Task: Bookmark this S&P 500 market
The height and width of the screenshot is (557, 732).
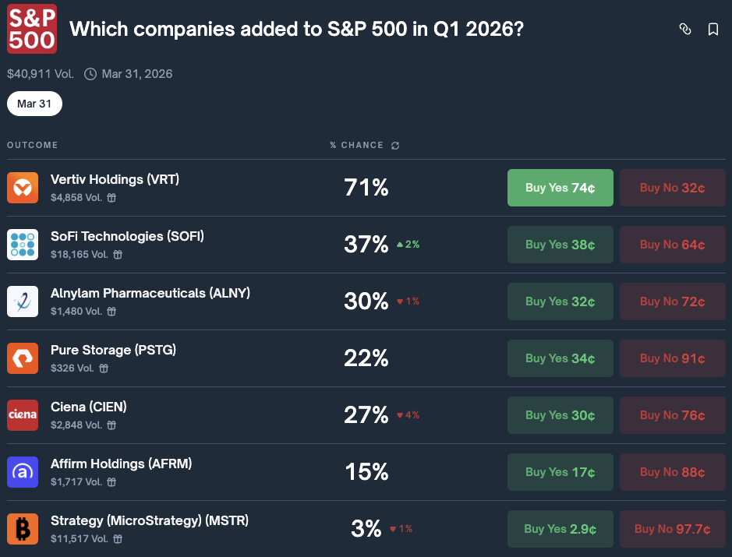Action: 713,30
